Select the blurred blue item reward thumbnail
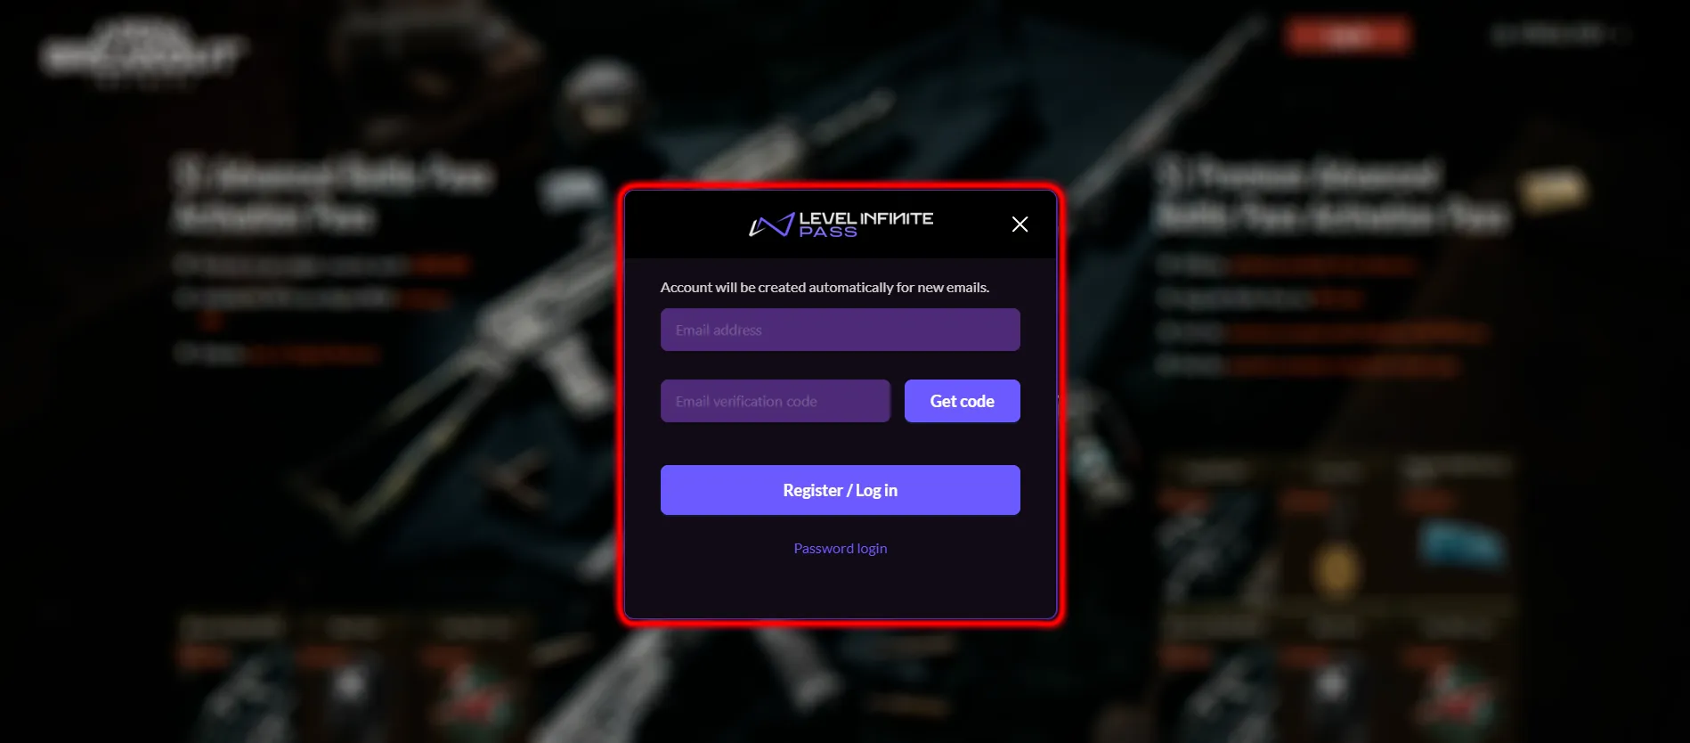Viewport: 1690px width, 743px height. point(1460,545)
